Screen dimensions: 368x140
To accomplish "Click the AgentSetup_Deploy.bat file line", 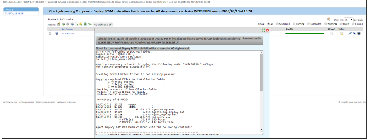I will point(140,112).
